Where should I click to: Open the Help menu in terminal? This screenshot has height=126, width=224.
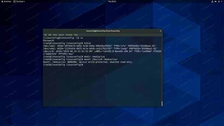[76, 35]
